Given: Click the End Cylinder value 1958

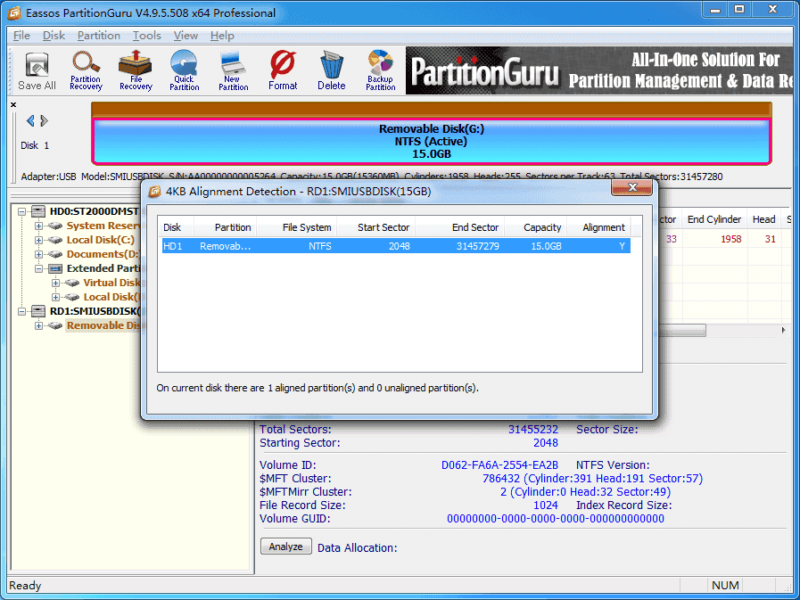Looking at the screenshot, I should point(730,239).
